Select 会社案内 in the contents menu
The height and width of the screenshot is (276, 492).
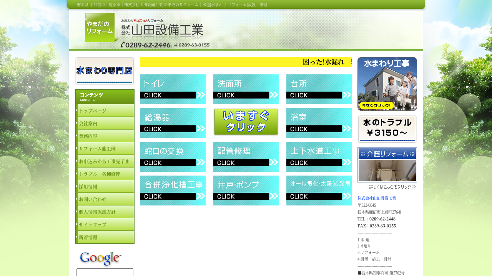pos(105,123)
